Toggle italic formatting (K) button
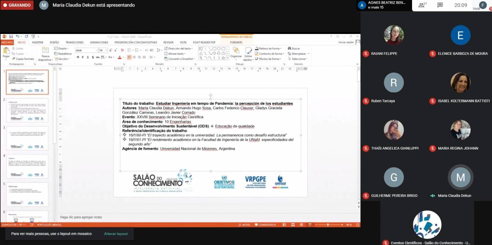This screenshot has height=245, width=492. click(82, 57)
